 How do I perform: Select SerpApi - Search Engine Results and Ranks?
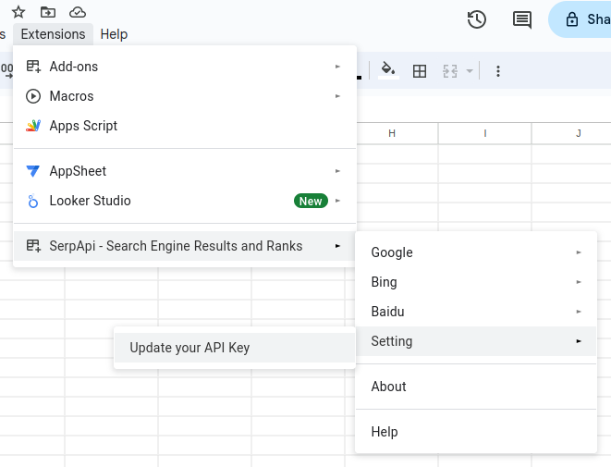[x=185, y=246]
